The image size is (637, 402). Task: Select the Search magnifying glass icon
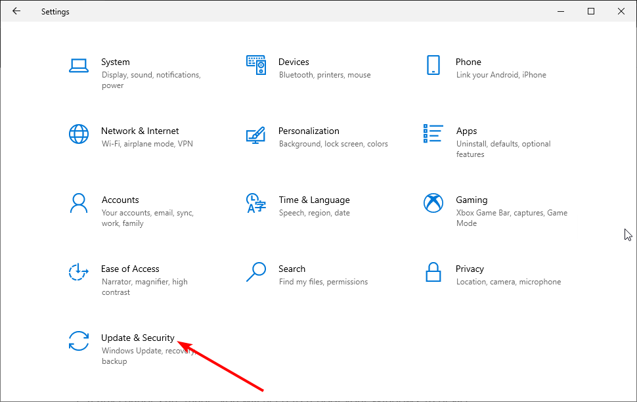256,272
